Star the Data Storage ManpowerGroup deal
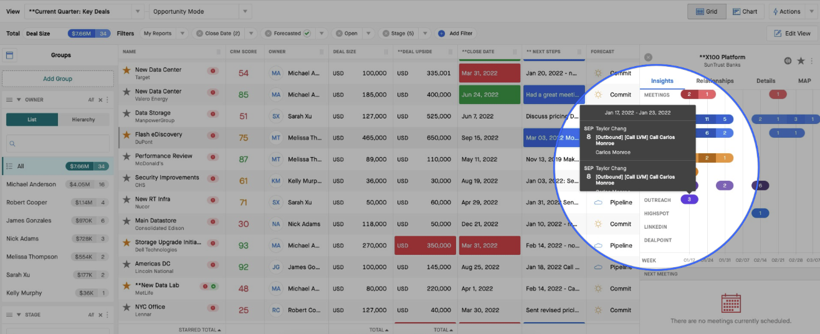The image size is (820, 334). tap(126, 115)
